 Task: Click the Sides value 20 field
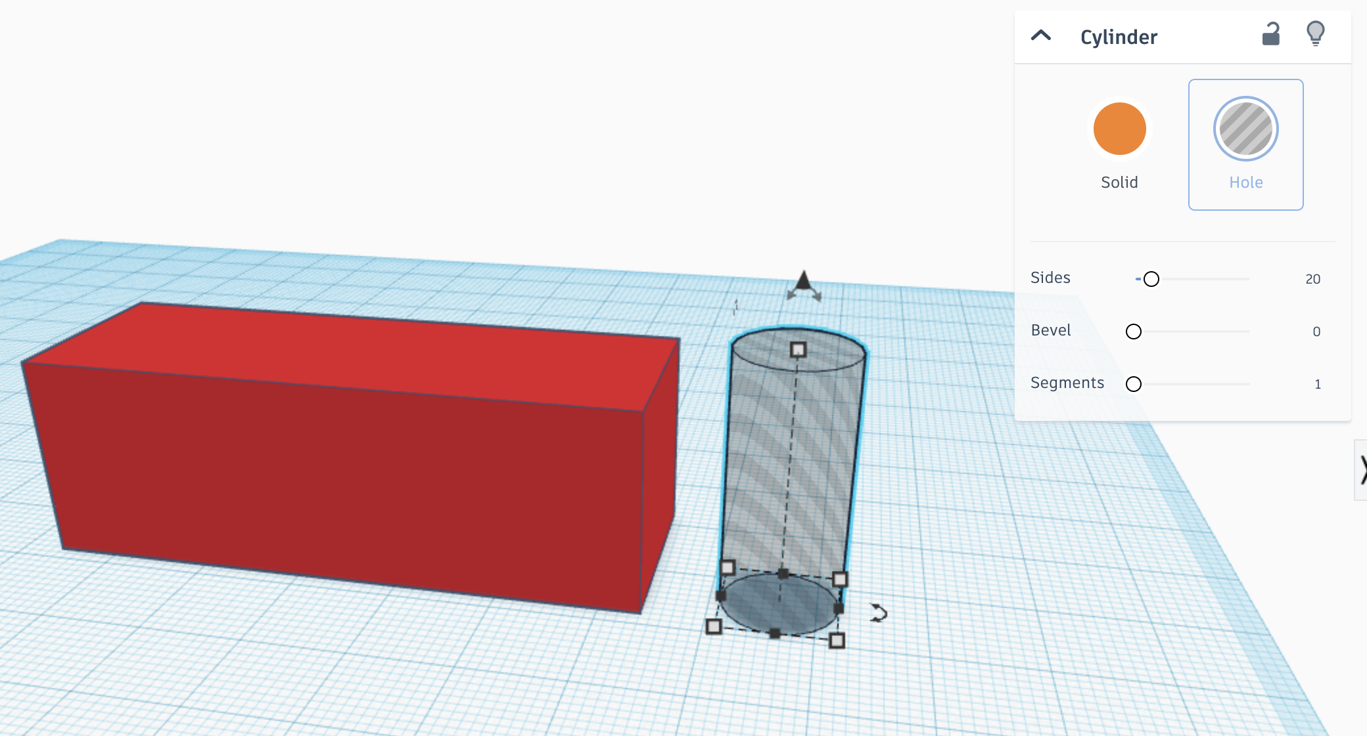tap(1312, 279)
